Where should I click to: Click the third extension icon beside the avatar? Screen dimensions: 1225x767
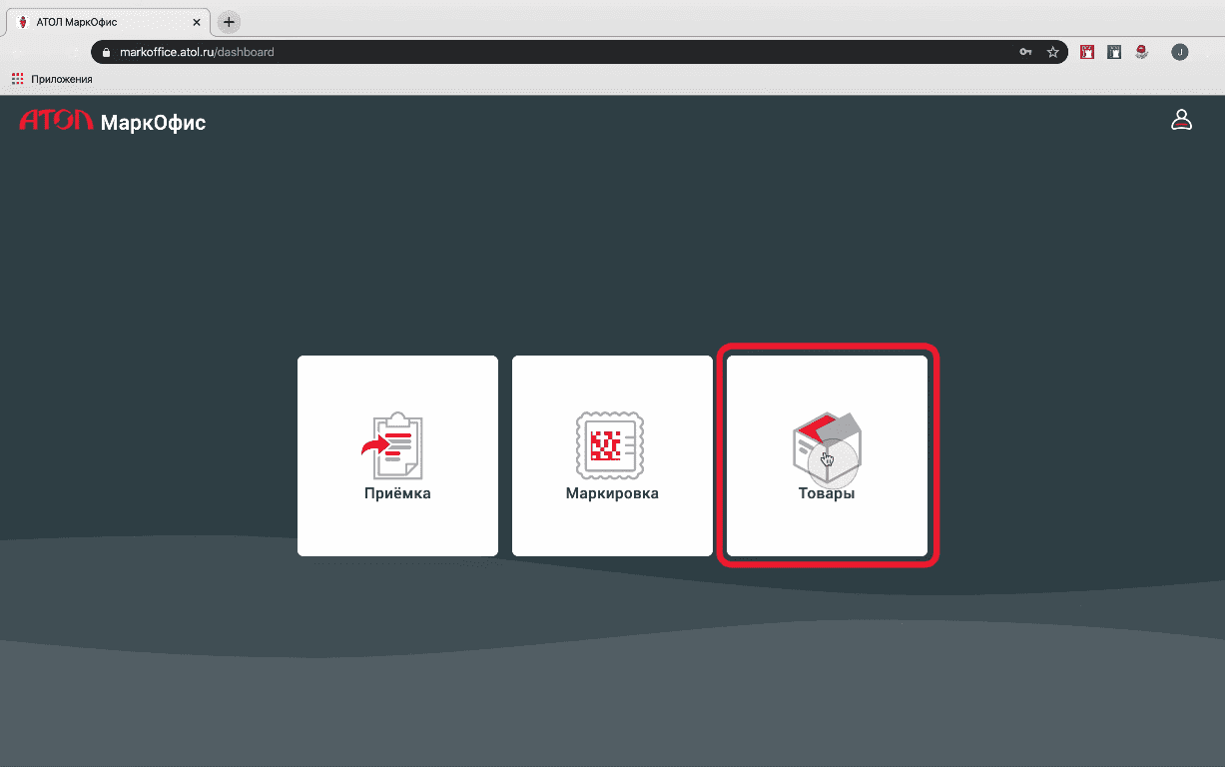(1141, 52)
